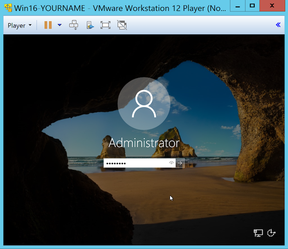
Task: Click the Administrator user avatar
Action: point(144,104)
